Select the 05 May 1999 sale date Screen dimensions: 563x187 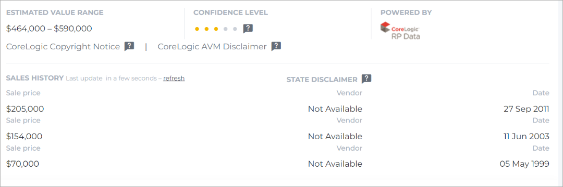pyautogui.click(x=524, y=164)
